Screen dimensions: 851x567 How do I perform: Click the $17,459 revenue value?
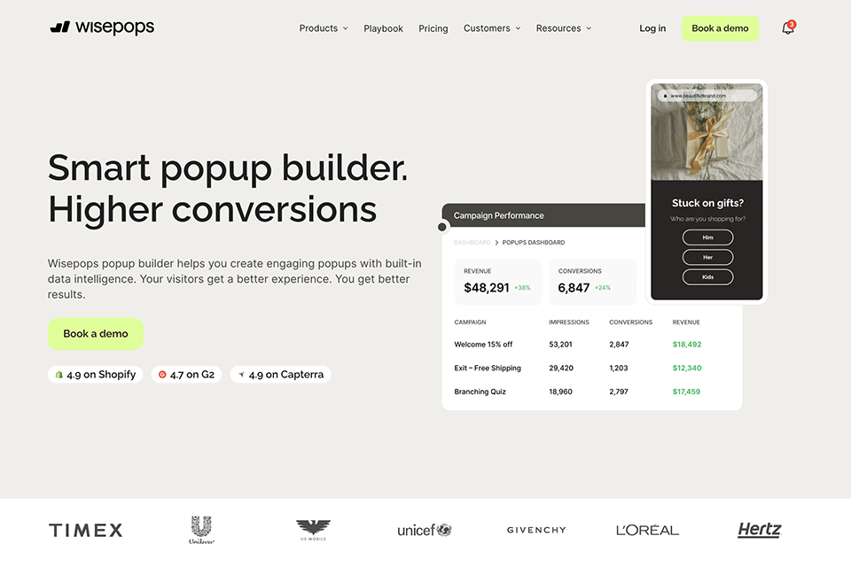686,392
